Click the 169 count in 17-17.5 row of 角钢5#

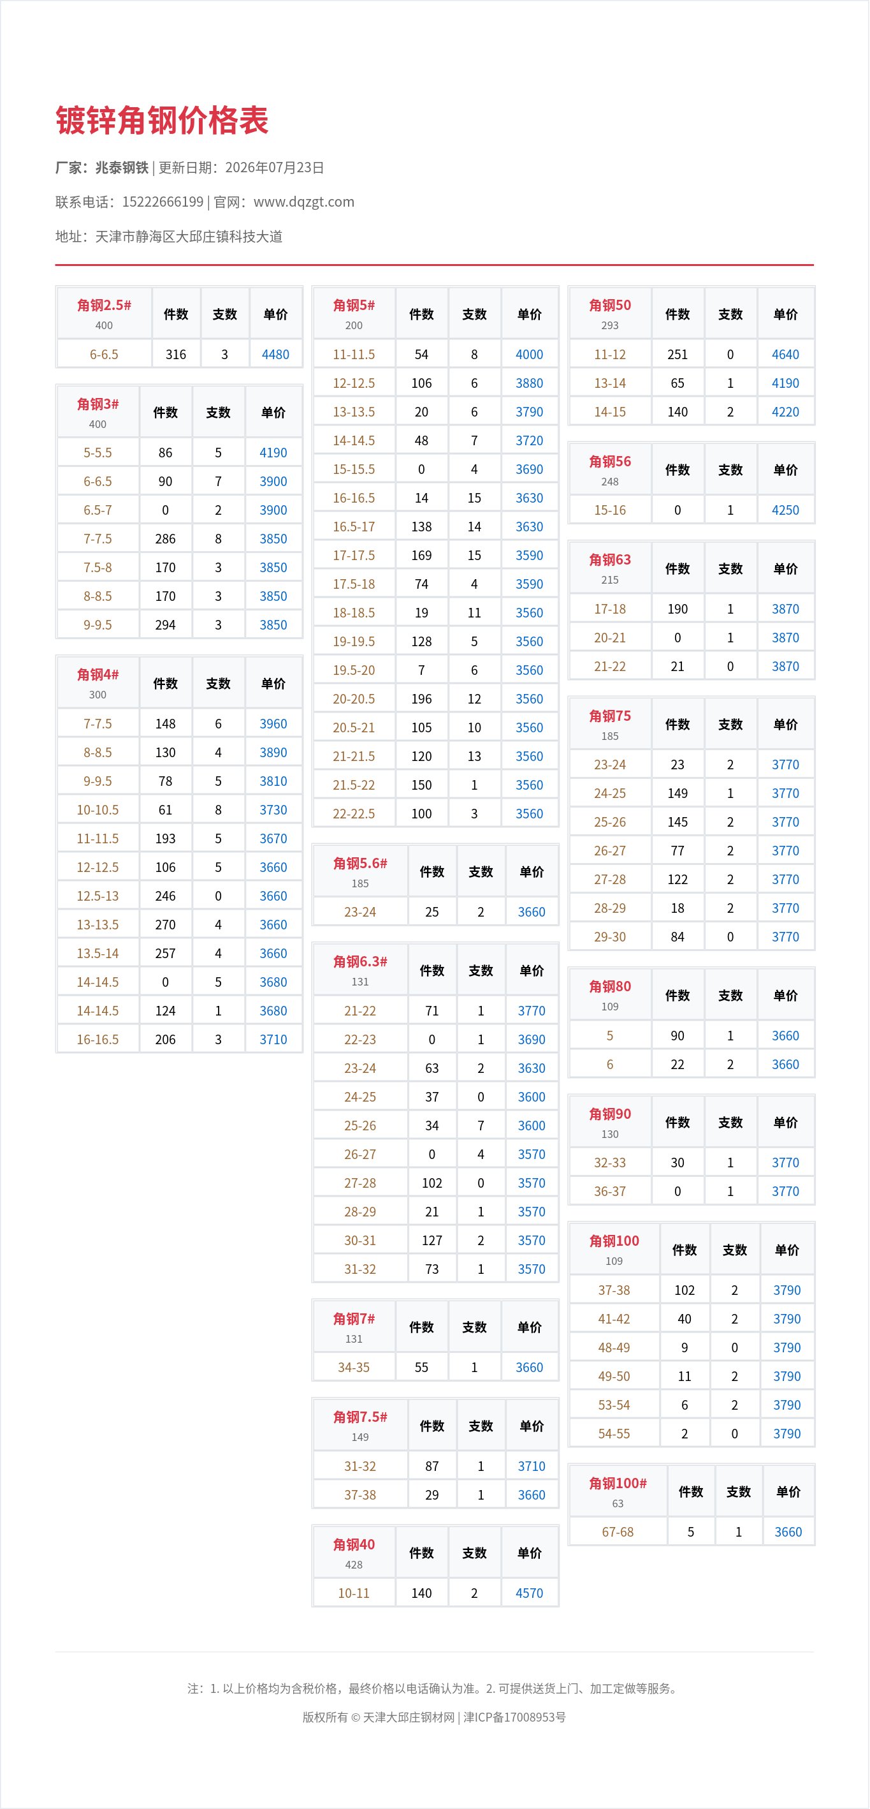[x=422, y=555]
